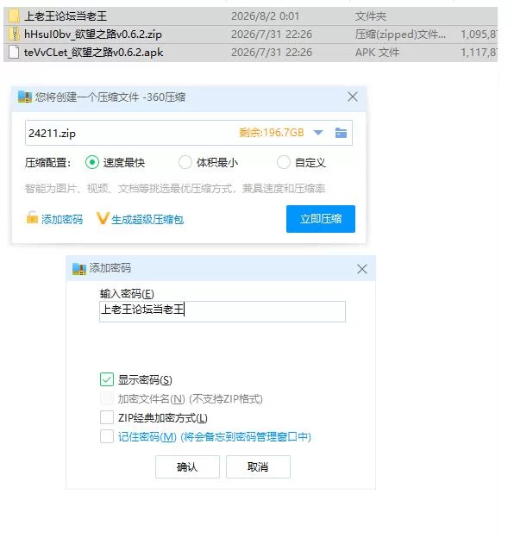Select the 上老王论坛当老王 folder icon
Screen dimensions: 514x538
pyautogui.click(x=14, y=16)
